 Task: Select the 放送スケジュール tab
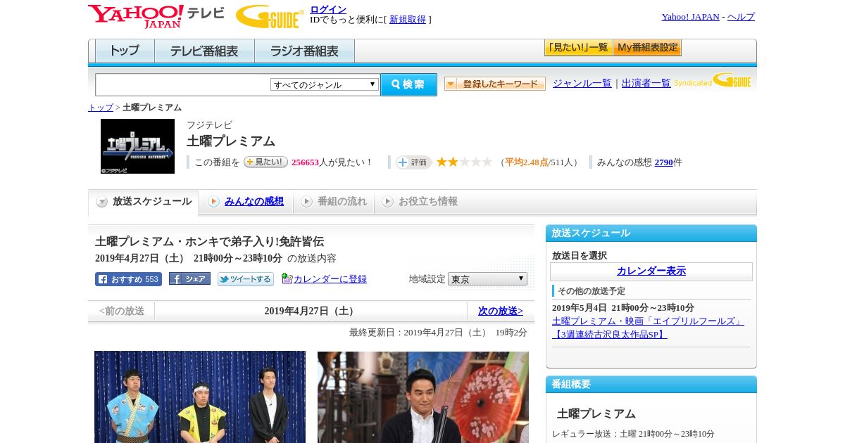pos(144,202)
